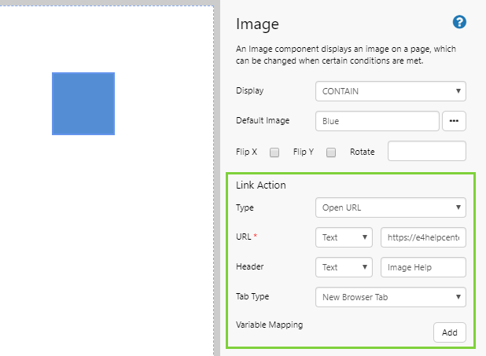
Task: Click the URL text input field
Action: (x=423, y=237)
